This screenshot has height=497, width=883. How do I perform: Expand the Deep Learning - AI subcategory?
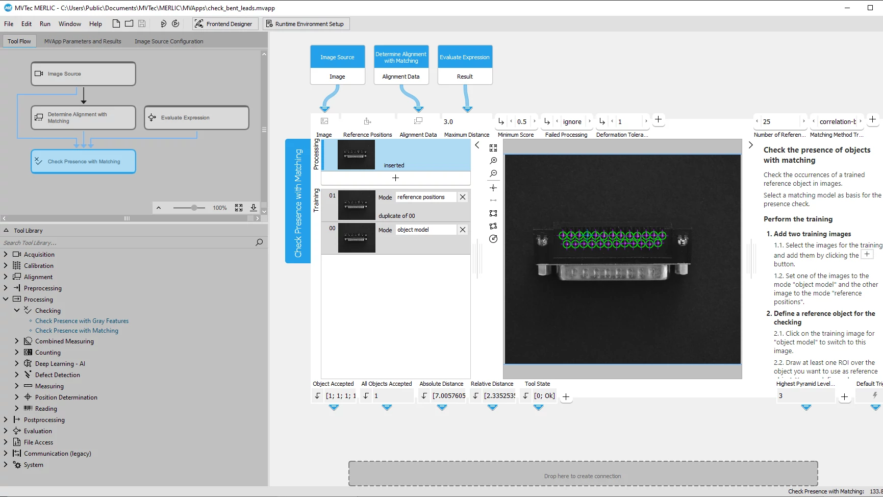(x=17, y=363)
